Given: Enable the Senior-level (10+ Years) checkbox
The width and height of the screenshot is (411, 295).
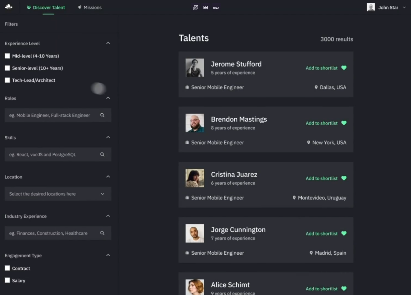Looking at the screenshot, I should click(7, 68).
